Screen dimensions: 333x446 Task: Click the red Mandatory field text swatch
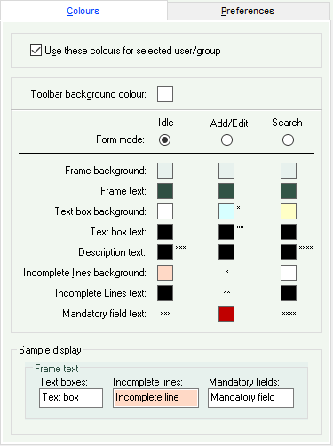[226, 314]
